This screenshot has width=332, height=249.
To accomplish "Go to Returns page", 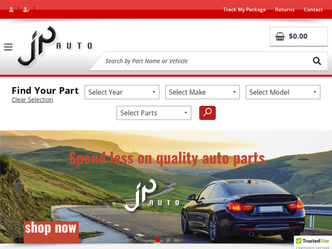I will coord(285,10).
